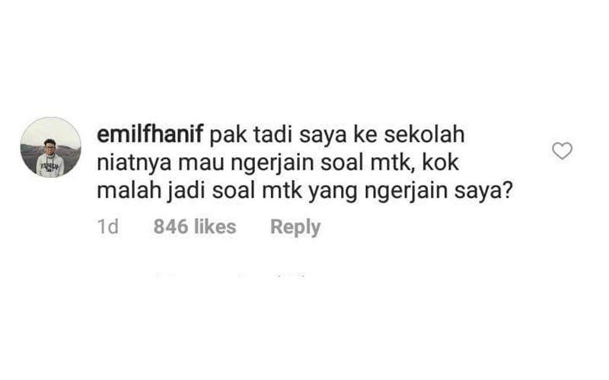Visit the profile via bold username
This screenshot has height=380, width=609.
click(150, 135)
